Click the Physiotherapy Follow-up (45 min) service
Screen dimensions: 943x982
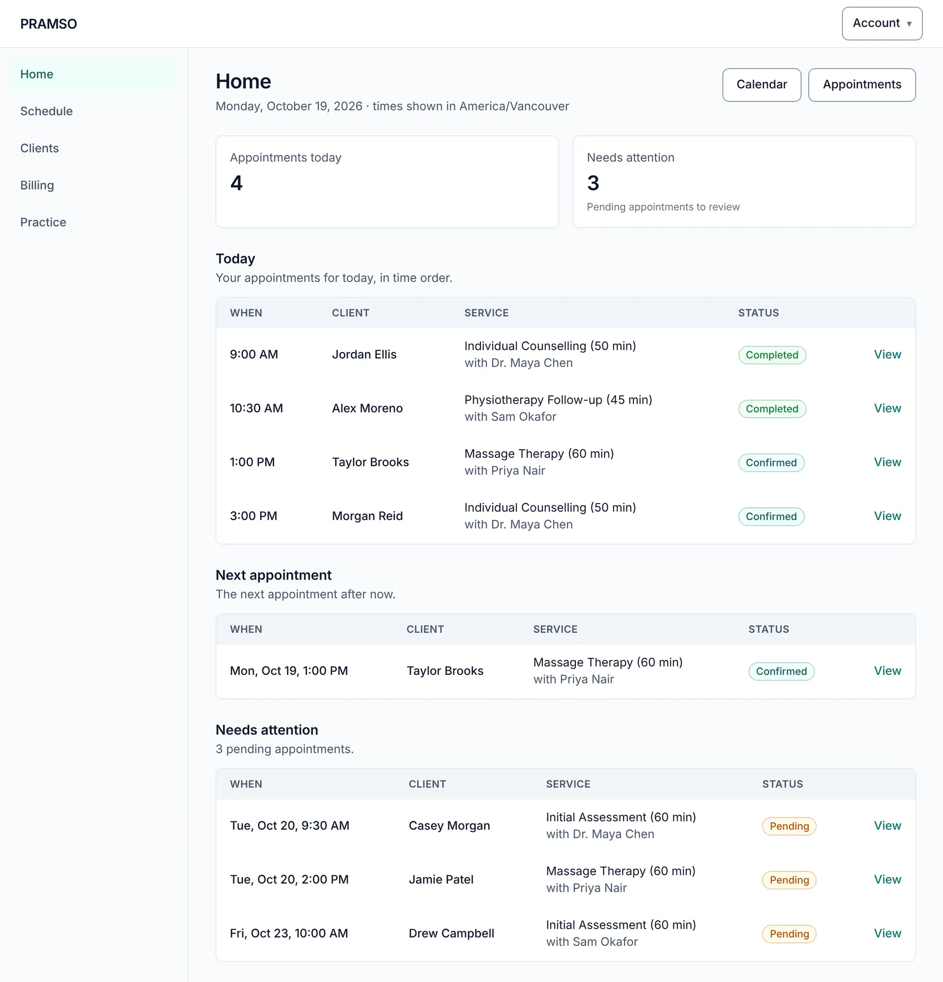tap(558, 400)
